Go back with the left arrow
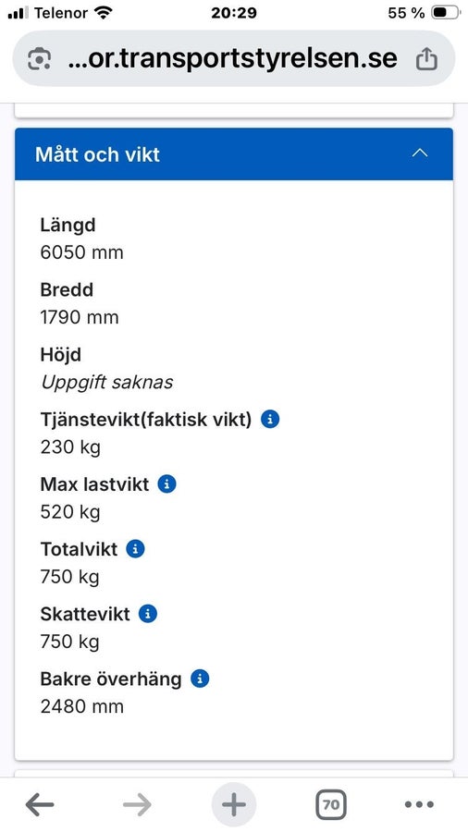 [40, 805]
